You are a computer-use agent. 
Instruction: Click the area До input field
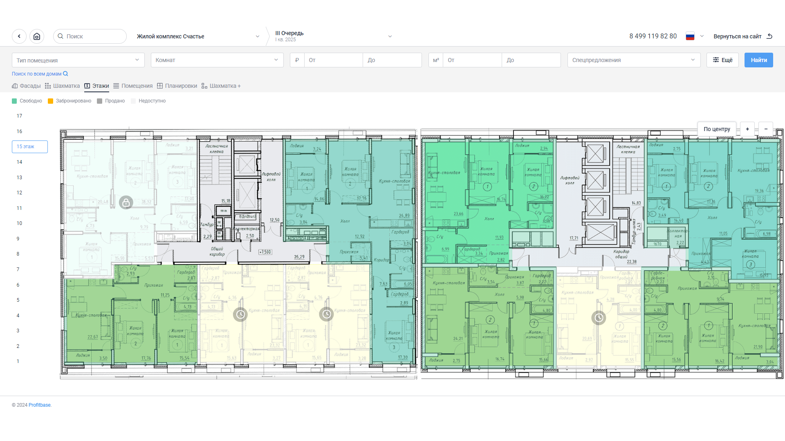coord(531,60)
